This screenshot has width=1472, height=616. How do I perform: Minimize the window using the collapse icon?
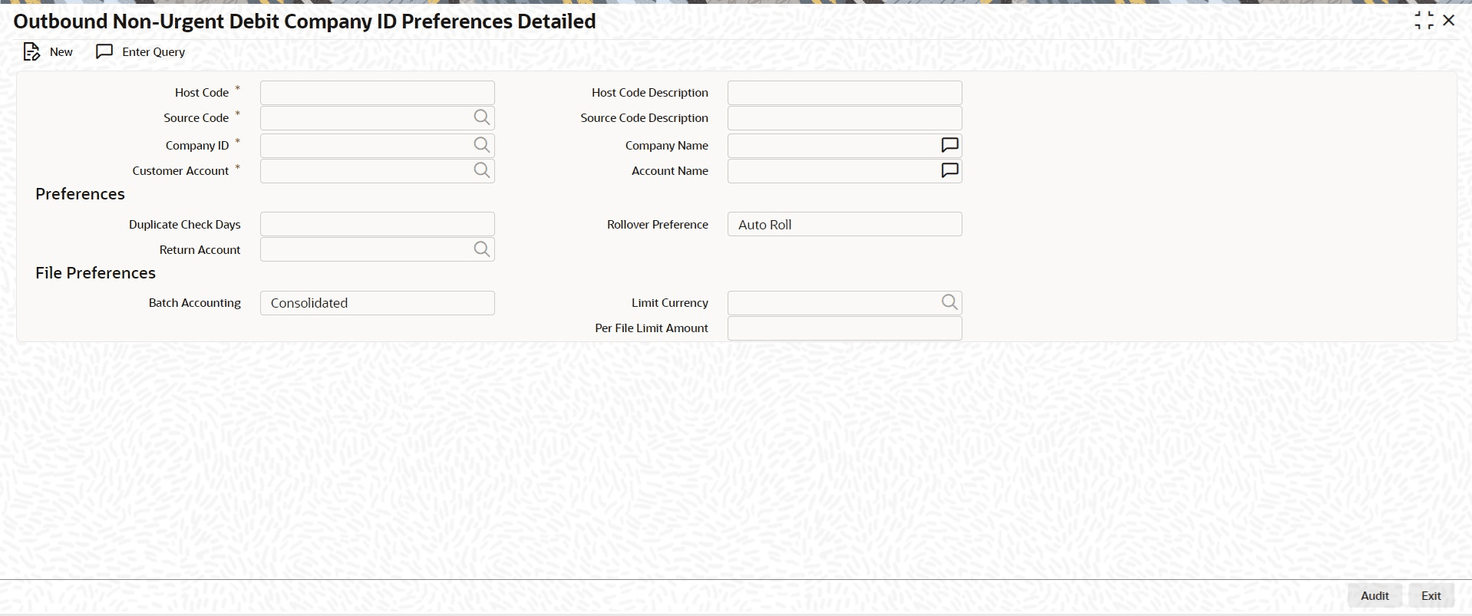point(1424,21)
